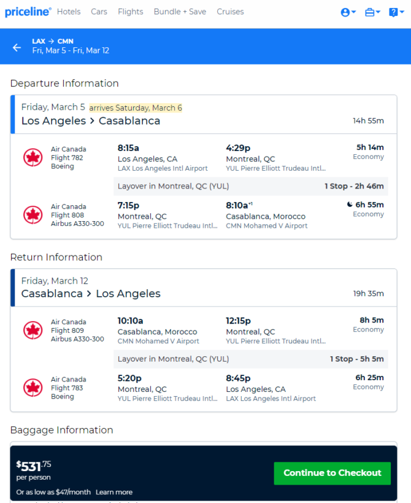
Task: Click the Air Canada logo for Flight 809
Action: pyautogui.click(x=33, y=330)
